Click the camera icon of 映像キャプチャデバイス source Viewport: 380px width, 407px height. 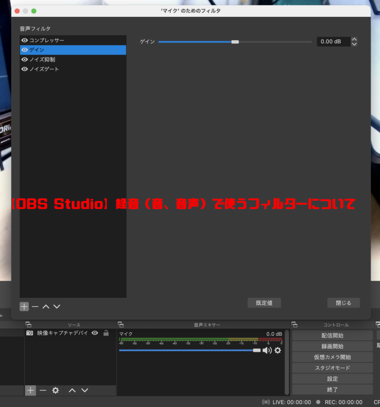pyautogui.click(x=29, y=333)
